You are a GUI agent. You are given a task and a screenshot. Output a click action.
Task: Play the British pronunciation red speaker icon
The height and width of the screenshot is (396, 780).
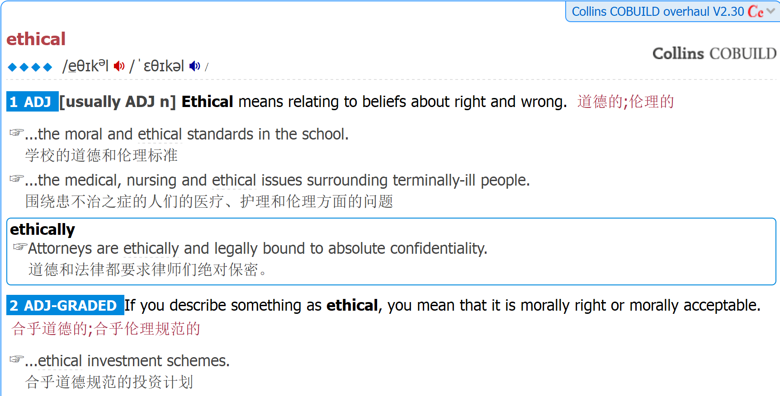coord(119,66)
